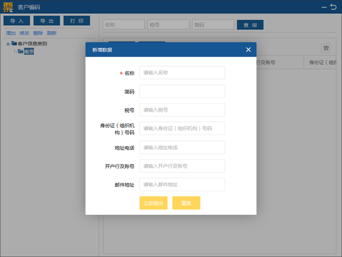Screen dimensions: 342x257
Task: Focus the empty 简码 field in dialog
Action: tap(182, 91)
